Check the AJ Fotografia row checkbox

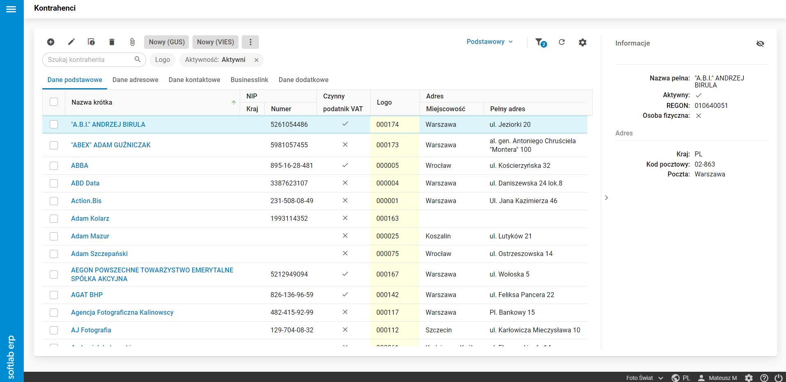pos(54,330)
